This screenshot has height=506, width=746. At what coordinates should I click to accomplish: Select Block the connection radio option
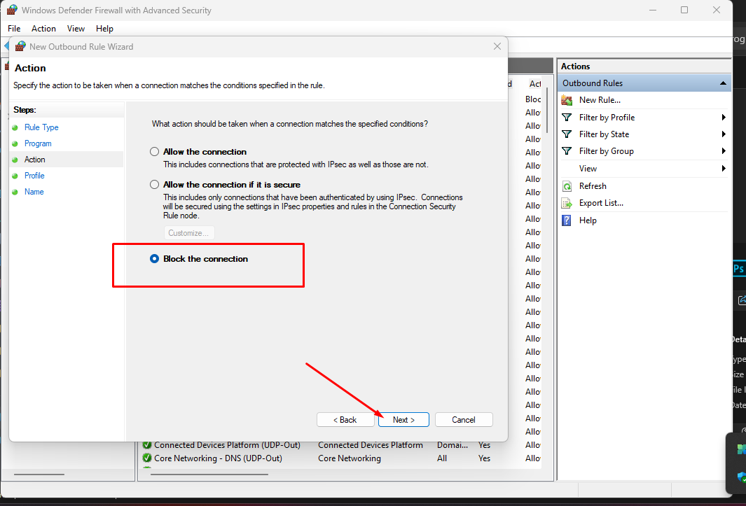coord(155,259)
